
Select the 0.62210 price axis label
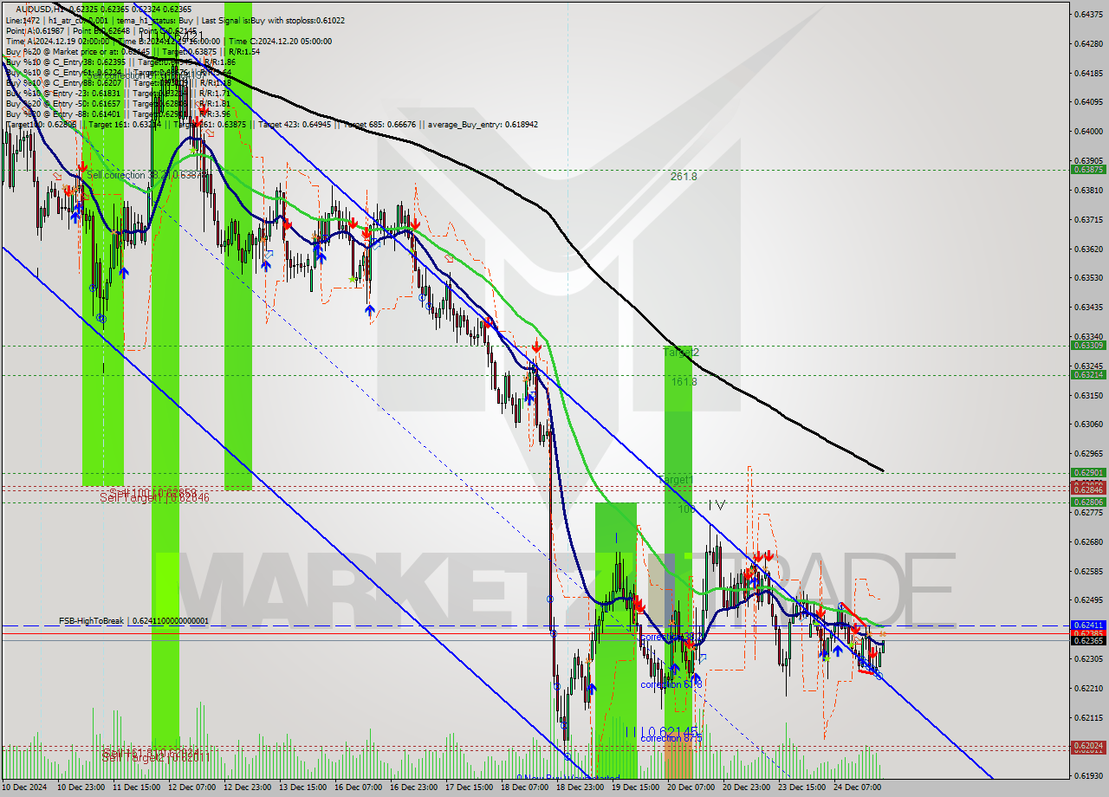click(1088, 688)
